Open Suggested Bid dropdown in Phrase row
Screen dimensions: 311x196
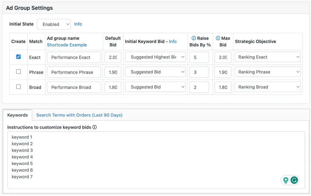(x=155, y=72)
